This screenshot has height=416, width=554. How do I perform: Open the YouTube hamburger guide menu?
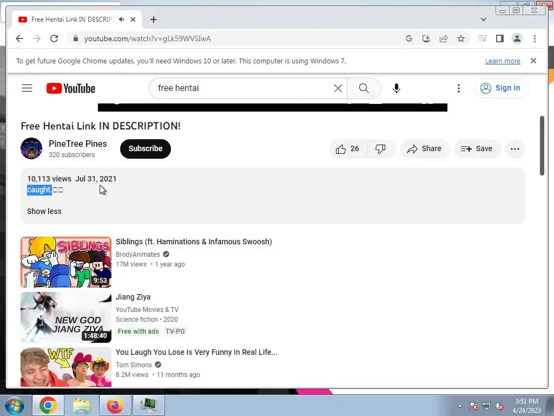tap(27, 88)
